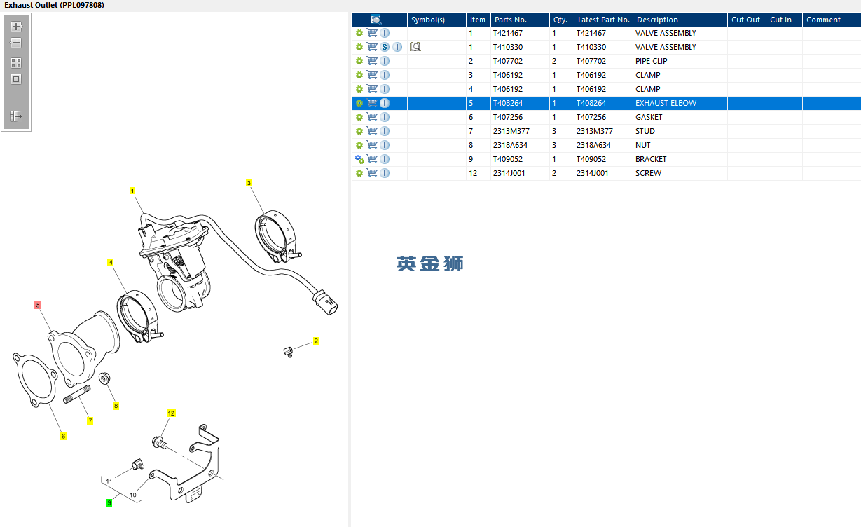Click green gear icon in GASKET row
861x527 pixels.
tap(359, 117)
